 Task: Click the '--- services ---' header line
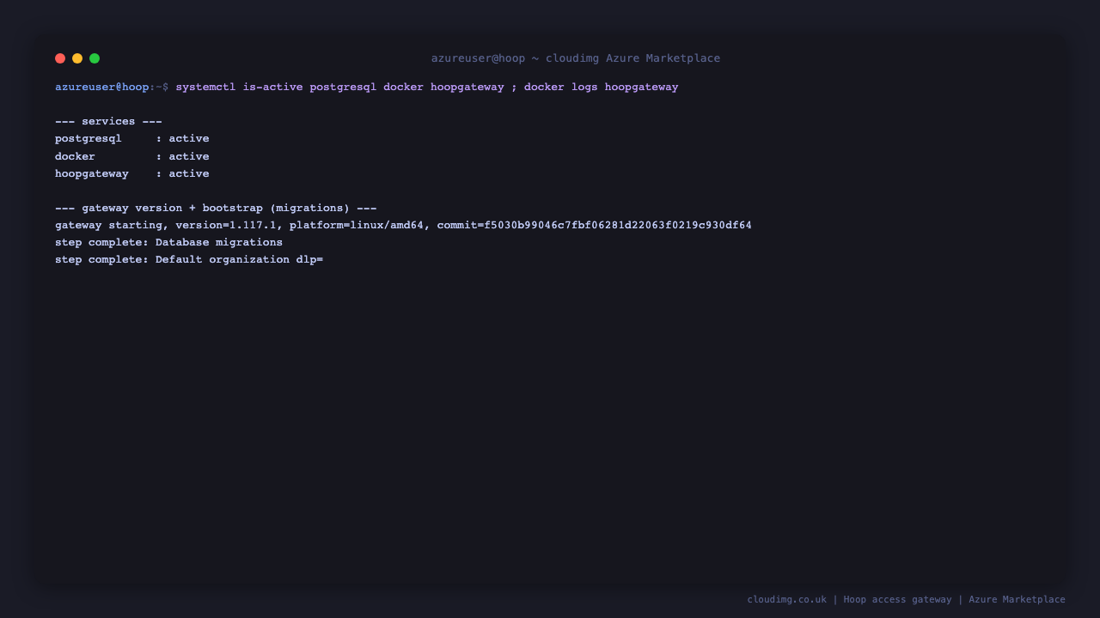pos(108,122)
